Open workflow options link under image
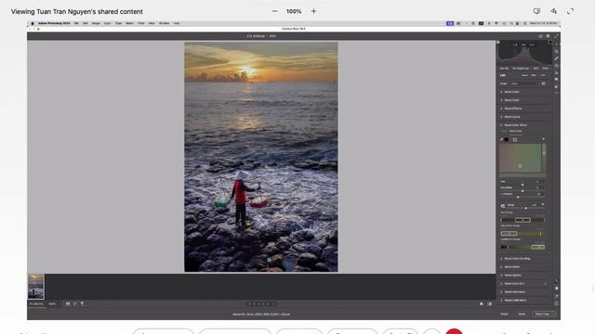The width and height of the screenshot is (595, 334). click(261, 315)
